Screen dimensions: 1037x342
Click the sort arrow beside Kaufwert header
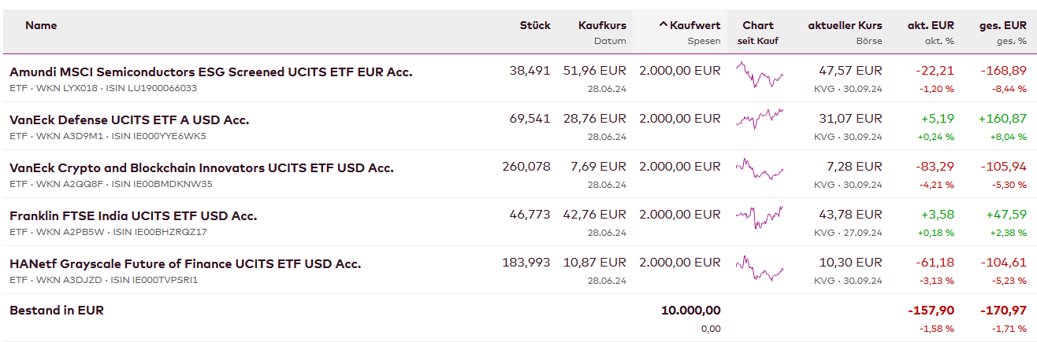(663, 26)
